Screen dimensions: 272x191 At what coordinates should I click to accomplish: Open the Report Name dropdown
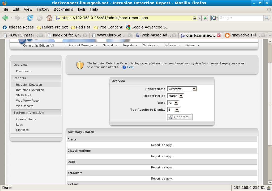[x=182, y=89]
